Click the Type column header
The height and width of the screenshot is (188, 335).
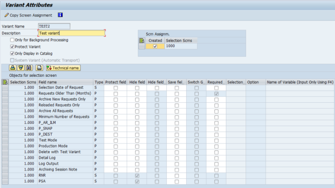click(x=99, y=82)
